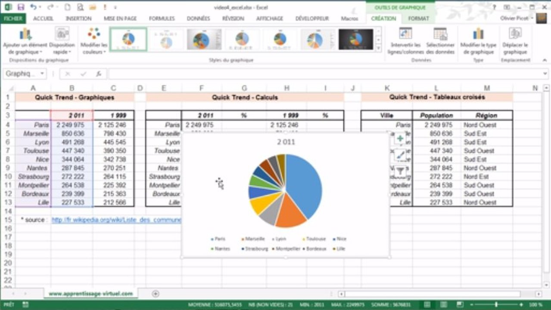Select cell with Paris population 2 125 246
Screen dimensions: 551x310
pos(113,125)
